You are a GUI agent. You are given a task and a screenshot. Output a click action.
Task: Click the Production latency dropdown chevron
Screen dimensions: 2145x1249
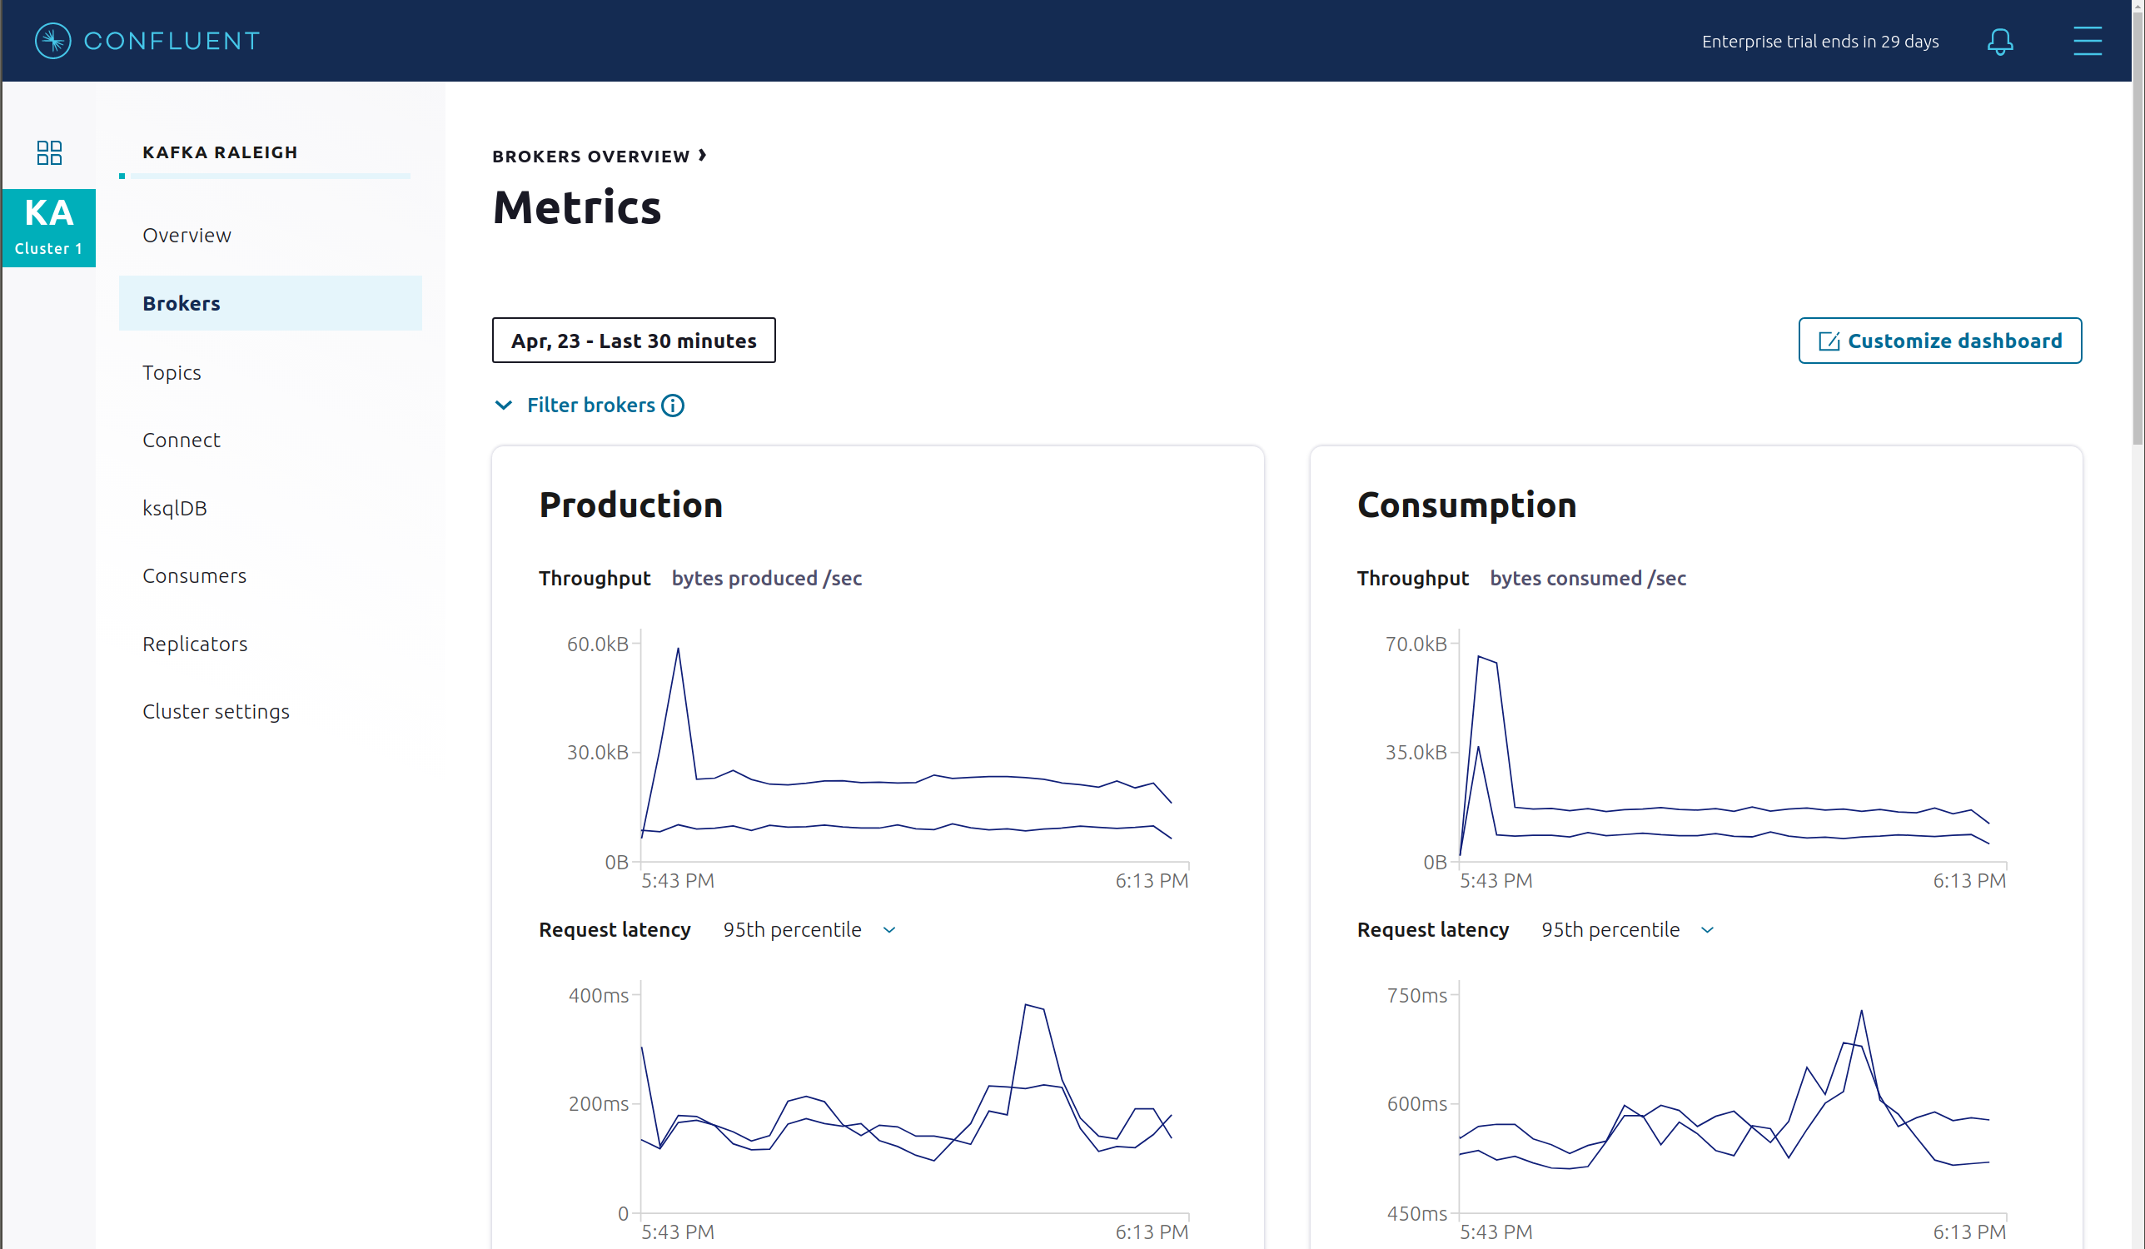(889, 931)
